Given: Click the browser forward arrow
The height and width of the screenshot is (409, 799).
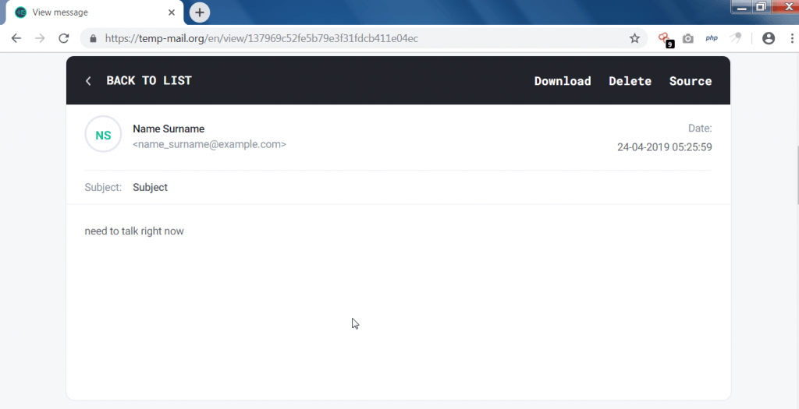Looking at the screenshot, I should click(x=40, y=38).
